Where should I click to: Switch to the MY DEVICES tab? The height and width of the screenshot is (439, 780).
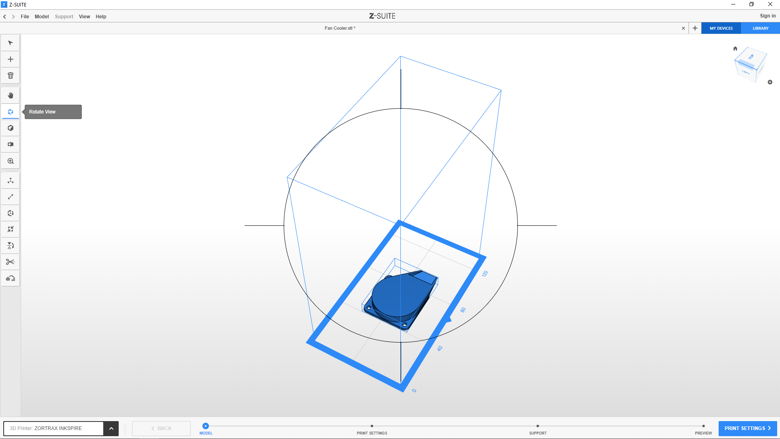[721, 28]
